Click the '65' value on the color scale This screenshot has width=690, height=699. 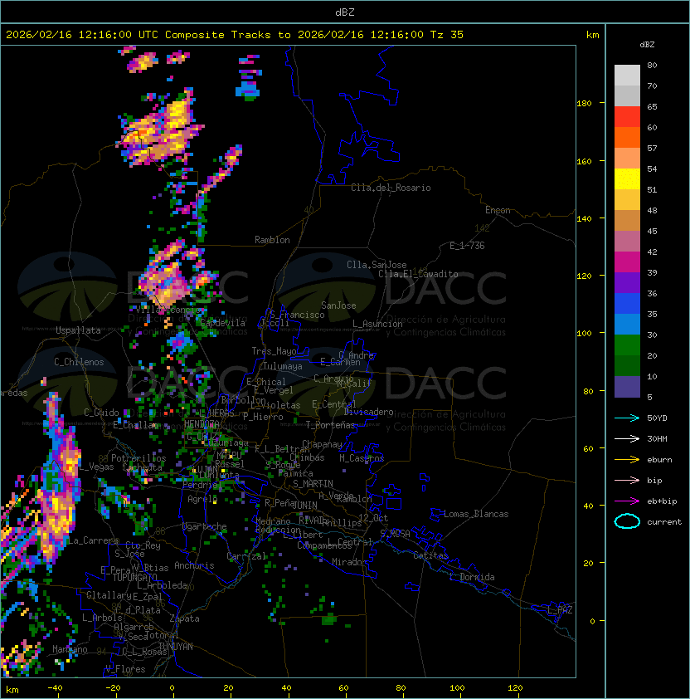[652, 106]
